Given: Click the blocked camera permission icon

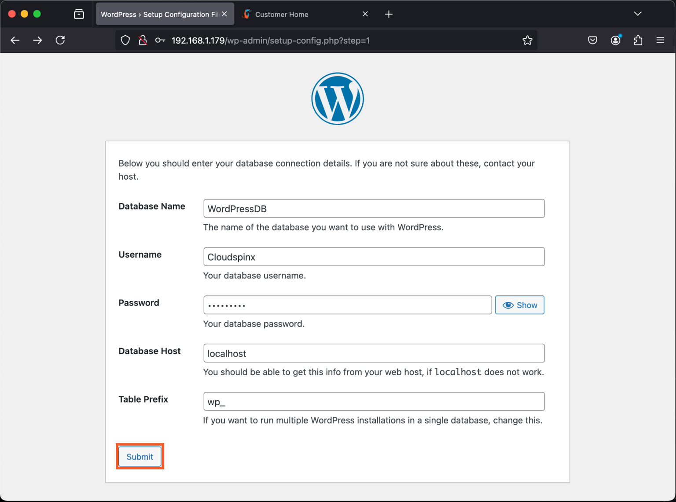Looking at the screenshot, I should [x=143, y=40].
